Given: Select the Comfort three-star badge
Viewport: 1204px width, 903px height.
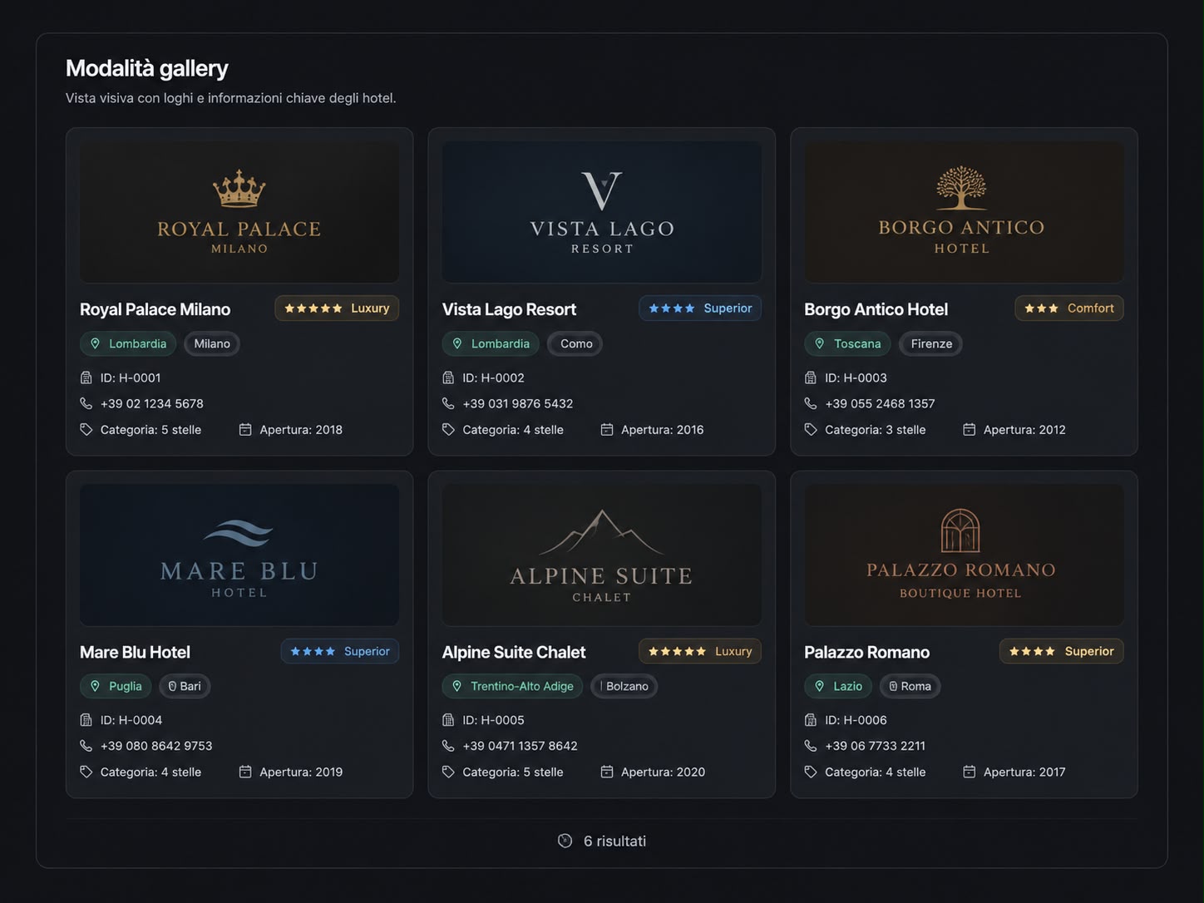Looking at the screenshot, I should 1069,308.
